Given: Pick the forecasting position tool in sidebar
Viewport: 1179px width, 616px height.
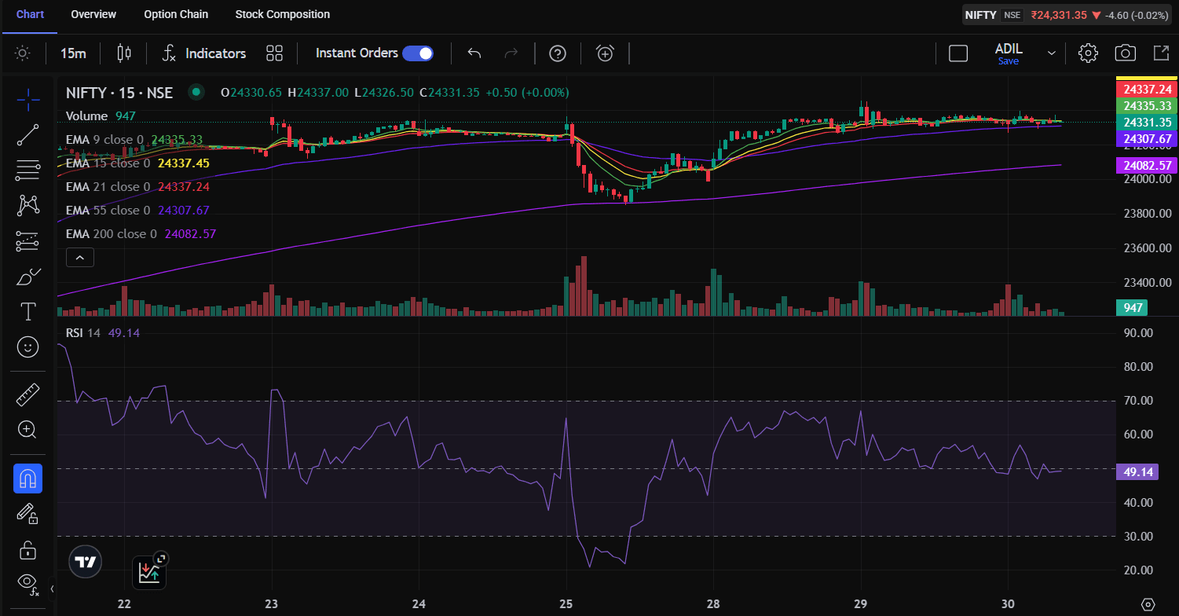Looking at the screenshot, I should (x=28, y=241).
